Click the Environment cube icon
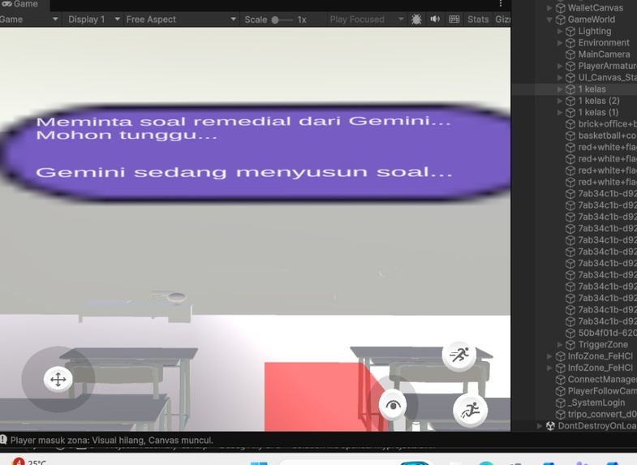 [570, 43]
